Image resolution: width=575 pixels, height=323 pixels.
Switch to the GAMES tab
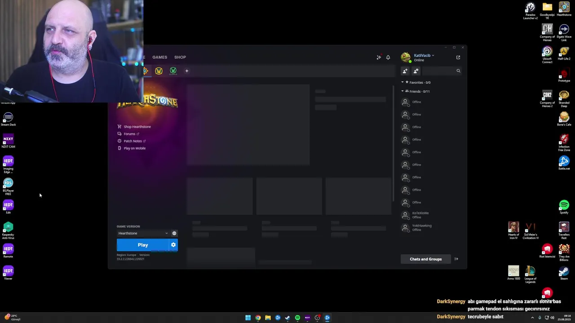point(159,57)
